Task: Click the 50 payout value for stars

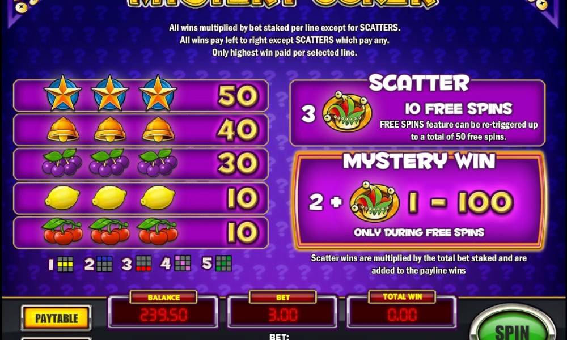Action: 238,96
